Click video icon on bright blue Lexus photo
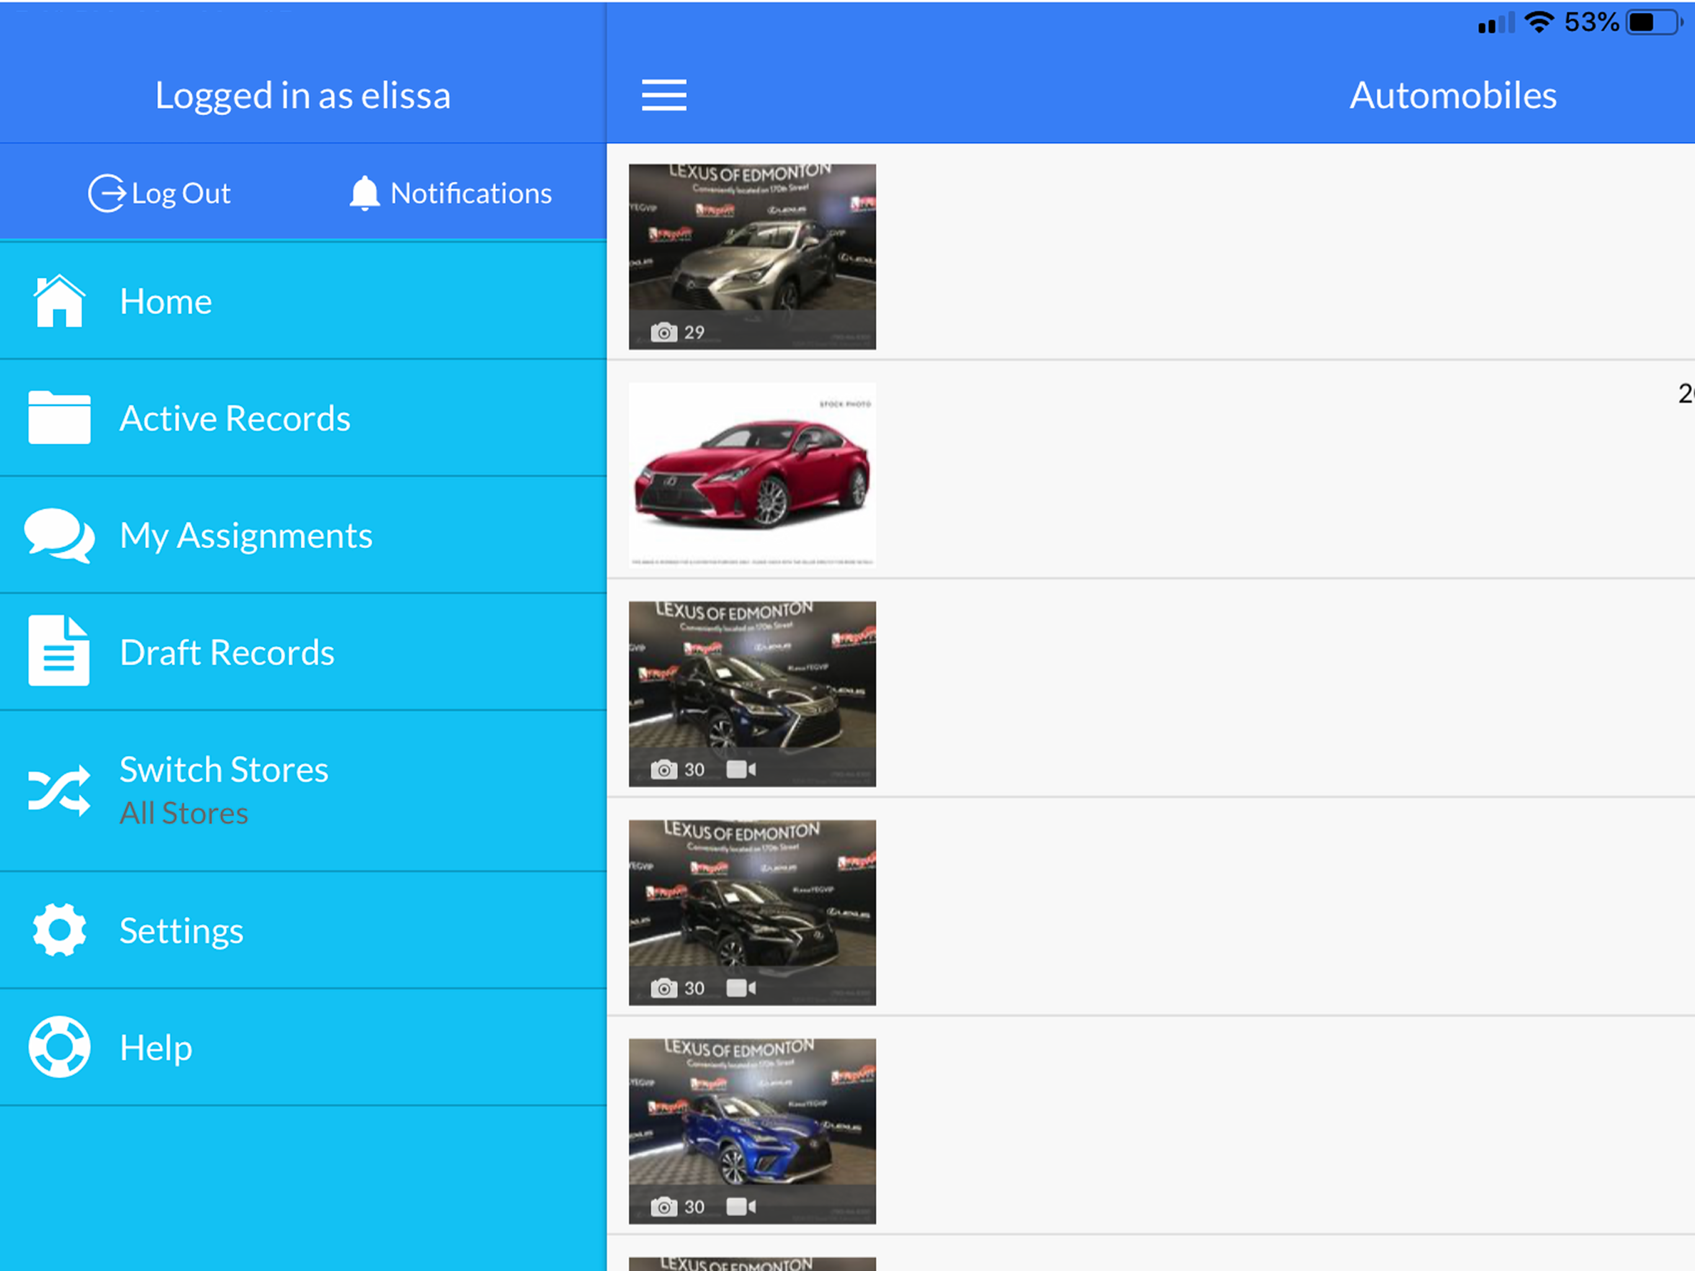This screenshot has width=1695, height=1271. tap(741, 1206)
